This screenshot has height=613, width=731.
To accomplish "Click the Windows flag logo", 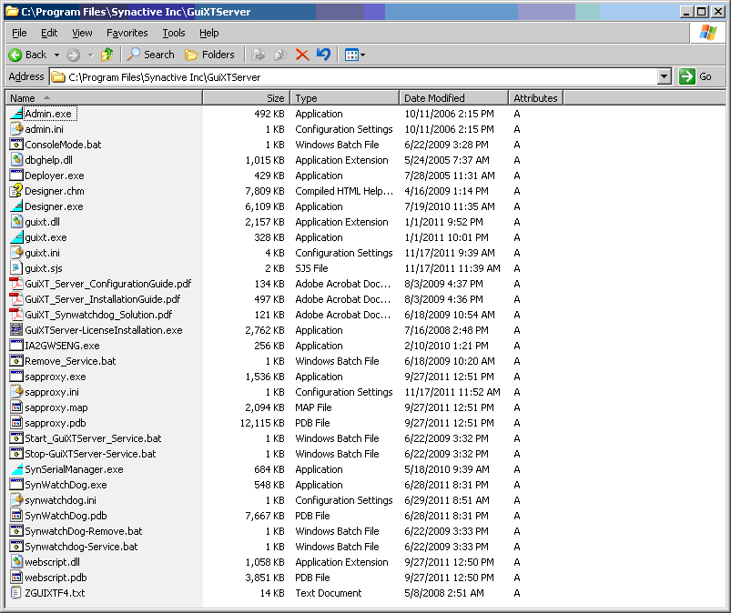I will pos(707,33).
